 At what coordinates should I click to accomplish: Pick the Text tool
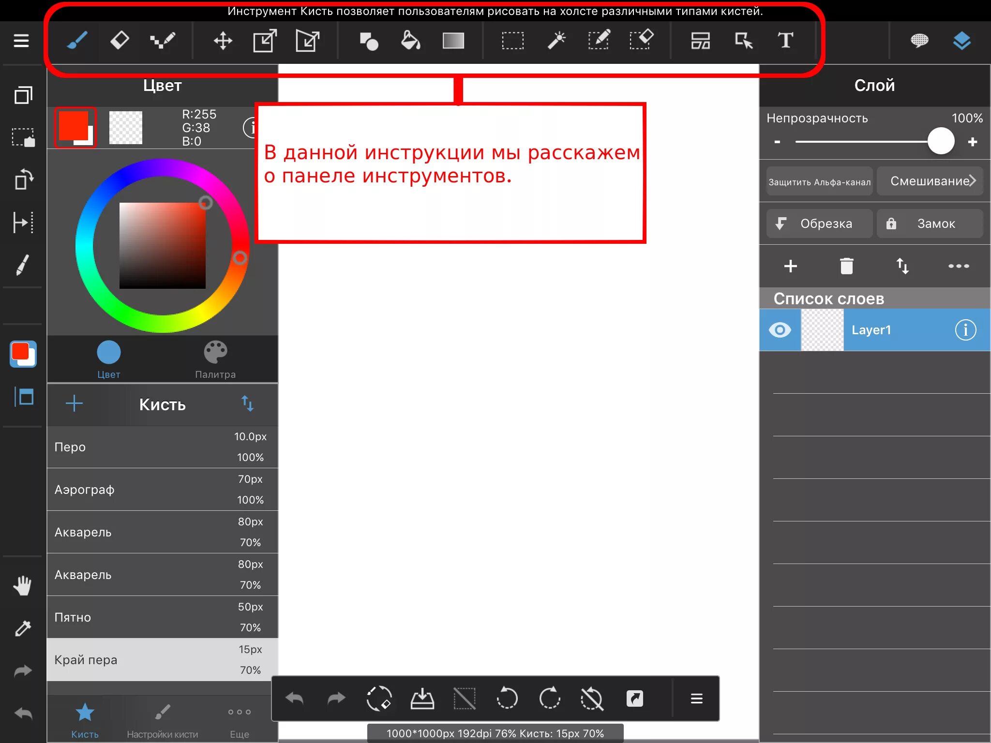[785, 41]
